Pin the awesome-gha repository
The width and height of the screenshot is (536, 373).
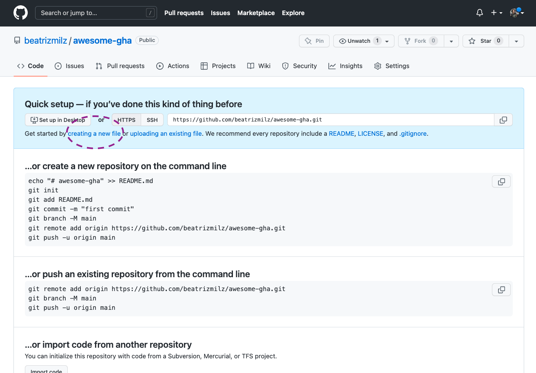[314, 41]
